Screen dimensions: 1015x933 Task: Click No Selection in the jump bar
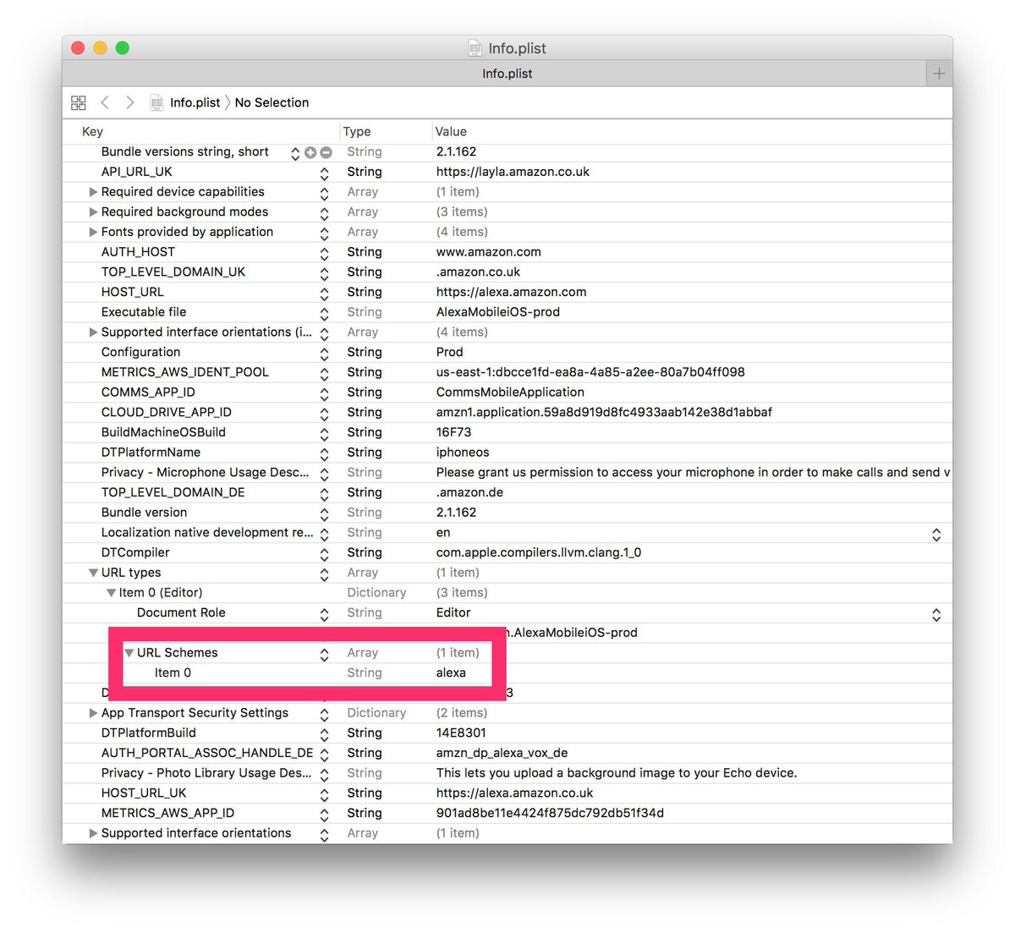pos(272,102)
